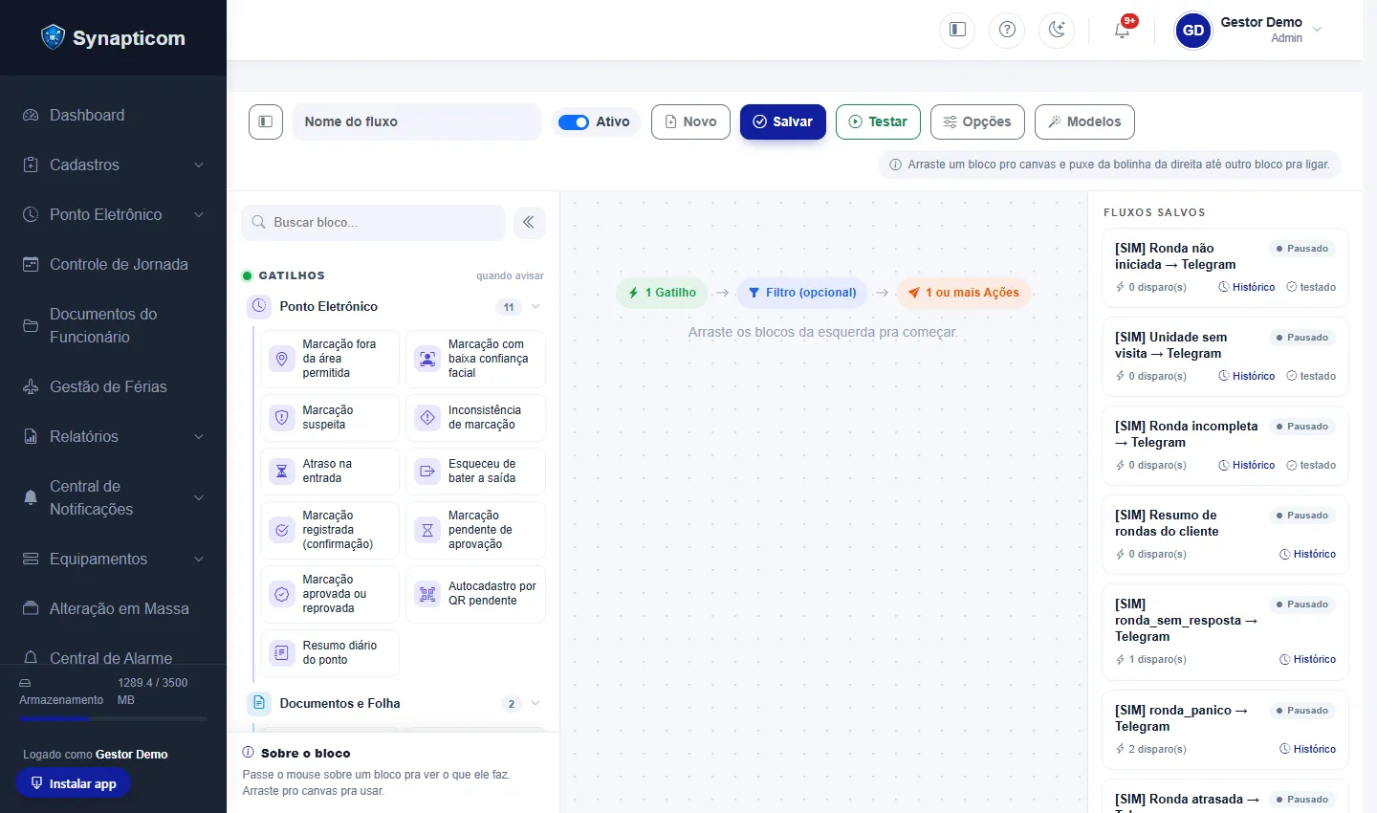1377x813 pixels.
Task: Click sidebar toggle icon beside Nome do fluxo
Action: [x=266, y=121]
